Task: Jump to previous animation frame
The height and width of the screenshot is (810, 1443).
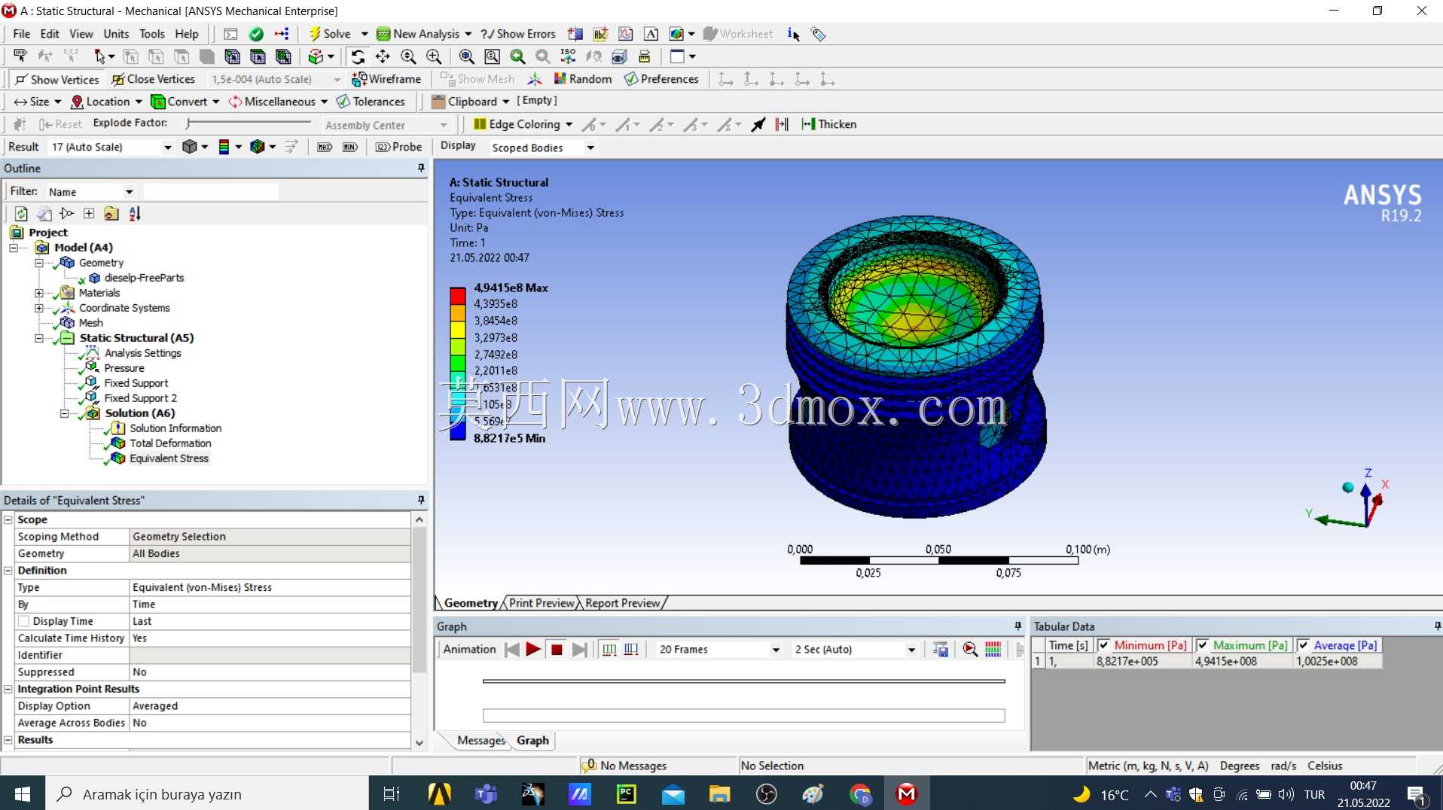Action: click(512, 649)
